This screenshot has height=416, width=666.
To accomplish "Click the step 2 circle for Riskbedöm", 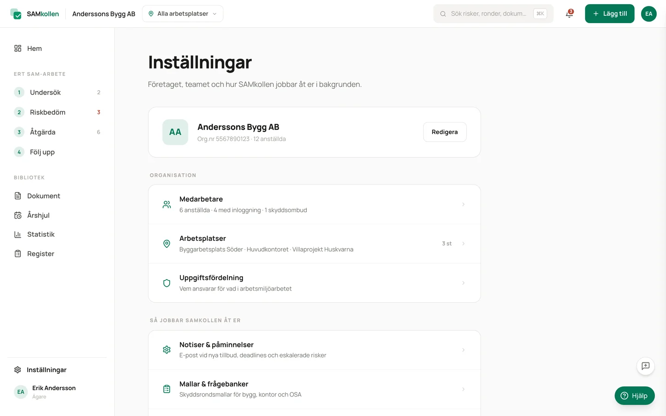I will click(x=19, y=112).
